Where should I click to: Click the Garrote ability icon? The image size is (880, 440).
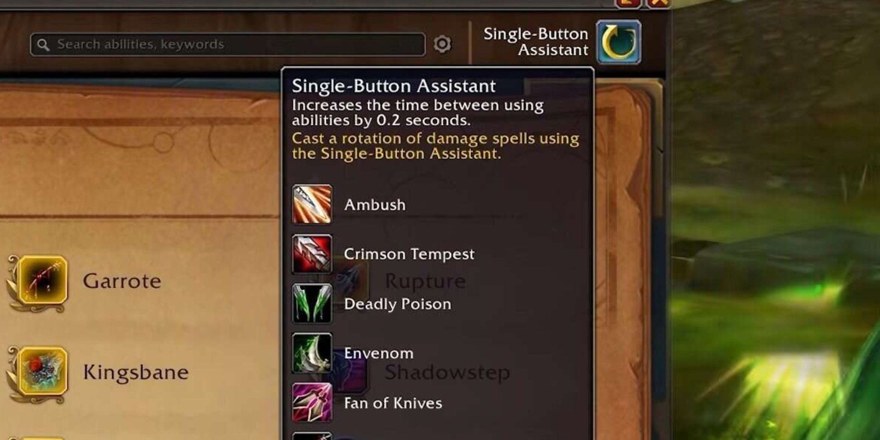(x=42, y=280)
